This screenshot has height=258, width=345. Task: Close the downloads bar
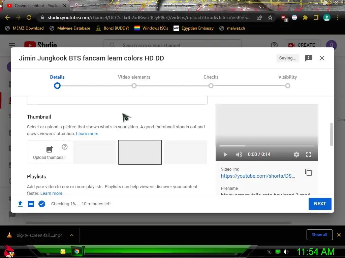click(x=339, y=235)
